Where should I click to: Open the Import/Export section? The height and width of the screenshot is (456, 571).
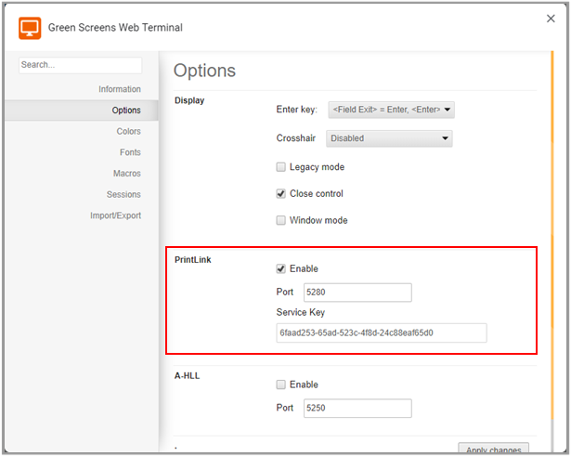[x=115, y=215]
